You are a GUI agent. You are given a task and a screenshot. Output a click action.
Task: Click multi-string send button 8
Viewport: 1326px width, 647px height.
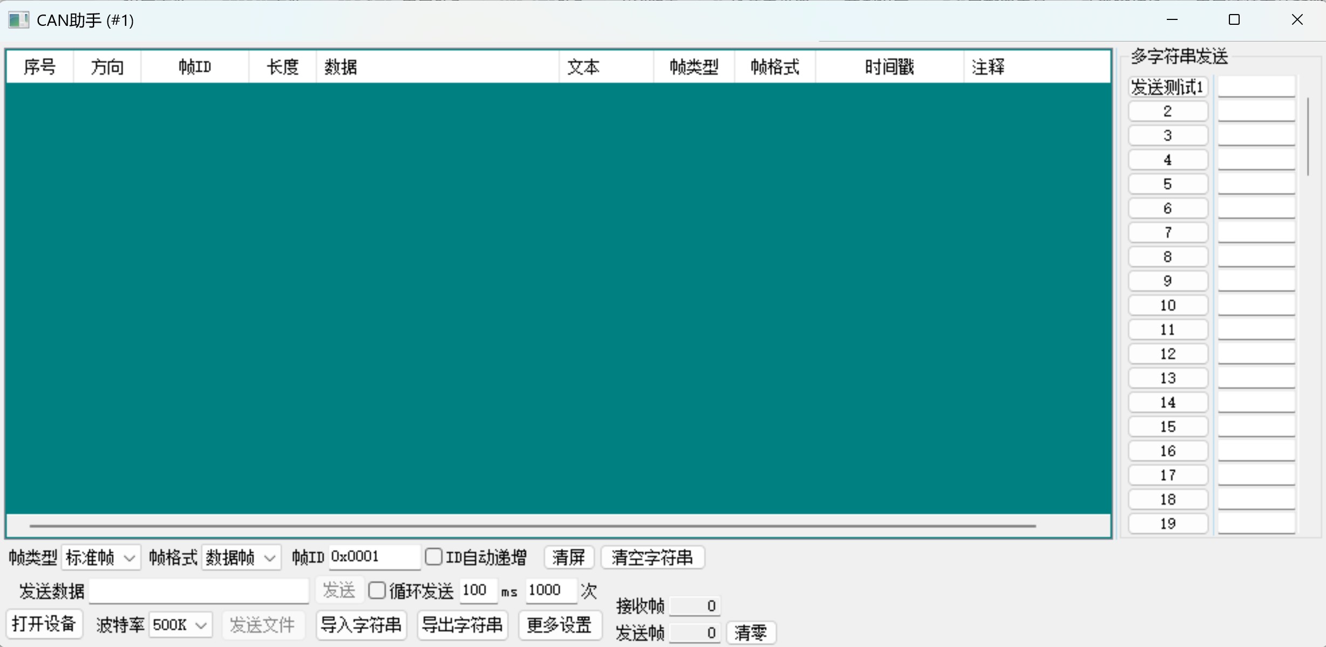click(x=1168, y=257)
